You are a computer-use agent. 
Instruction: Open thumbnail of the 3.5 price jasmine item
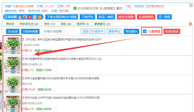click(12, 45)
